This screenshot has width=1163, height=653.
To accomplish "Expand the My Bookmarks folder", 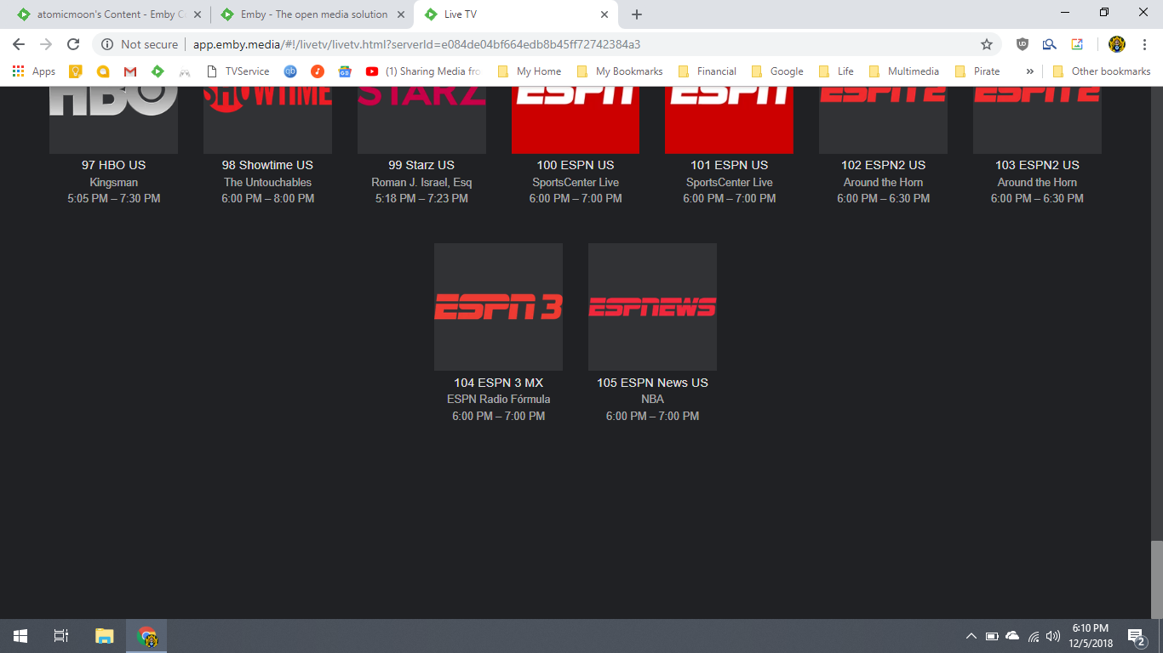I will pos(620,71).
